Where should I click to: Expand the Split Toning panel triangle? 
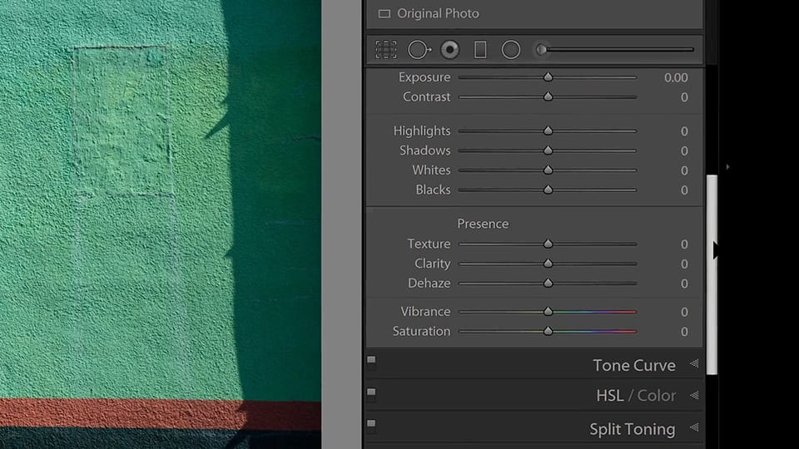(x=694, y=427)
